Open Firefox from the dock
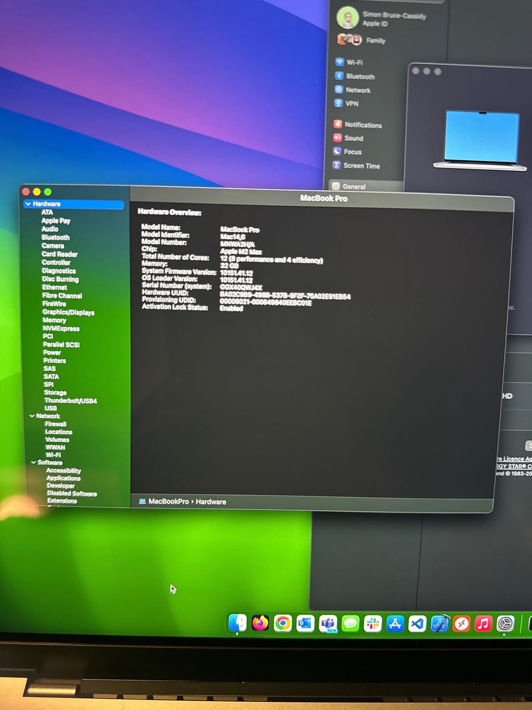532x710 pixels. pos(260,623)
